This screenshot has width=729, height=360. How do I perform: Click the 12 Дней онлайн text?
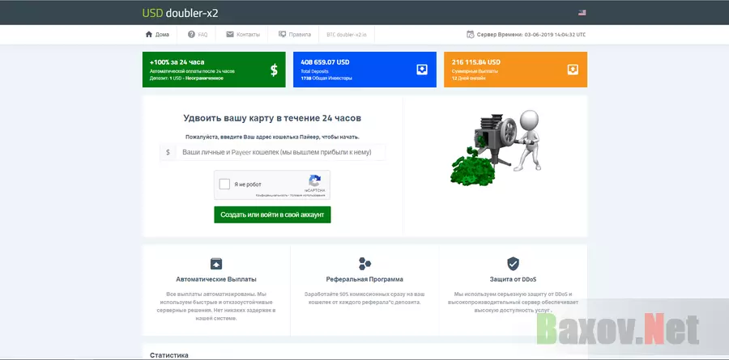(469, 78)
